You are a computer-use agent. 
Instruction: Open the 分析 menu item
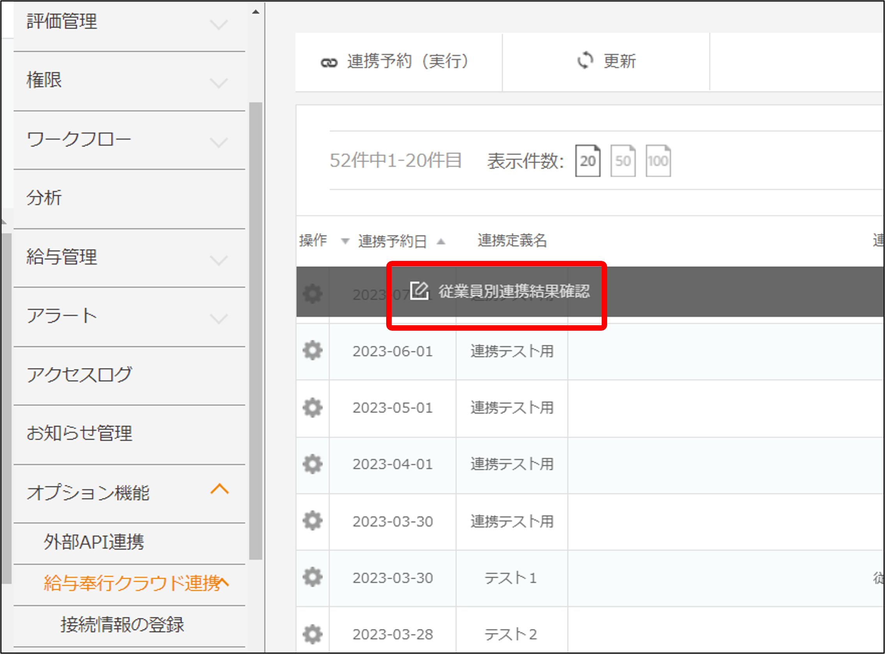click(x=129, y=199)
